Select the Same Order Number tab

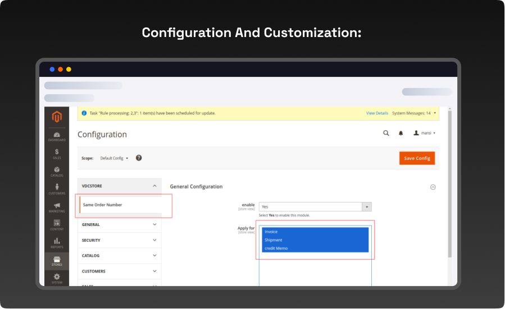click(103, 205)
